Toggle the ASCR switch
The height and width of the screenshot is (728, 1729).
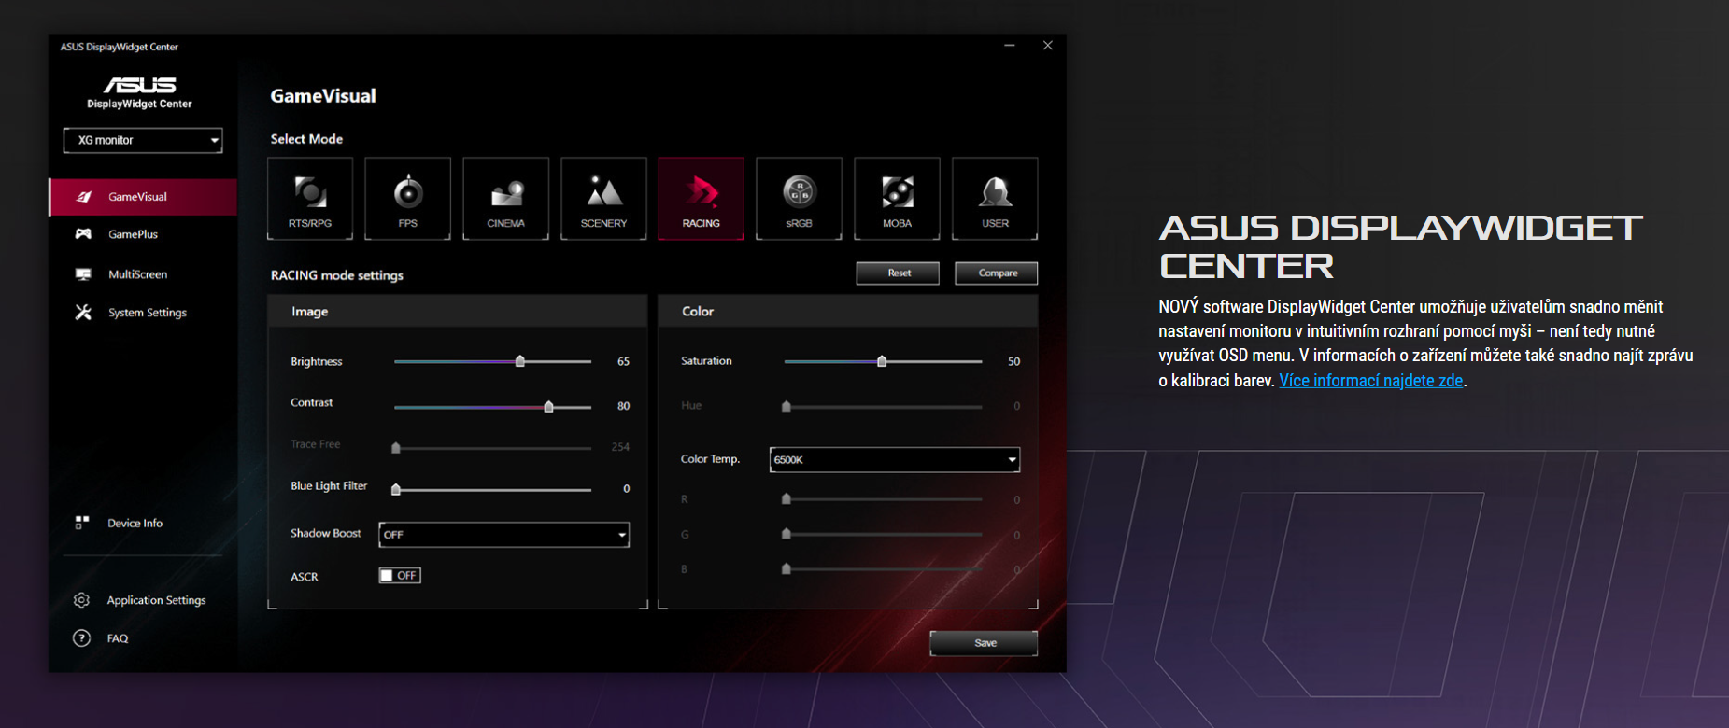point(400,576)
